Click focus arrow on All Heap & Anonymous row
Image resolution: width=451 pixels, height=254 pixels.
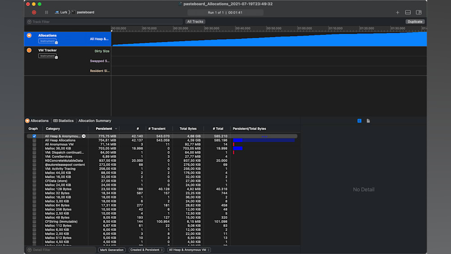click(x=84, y=136)
